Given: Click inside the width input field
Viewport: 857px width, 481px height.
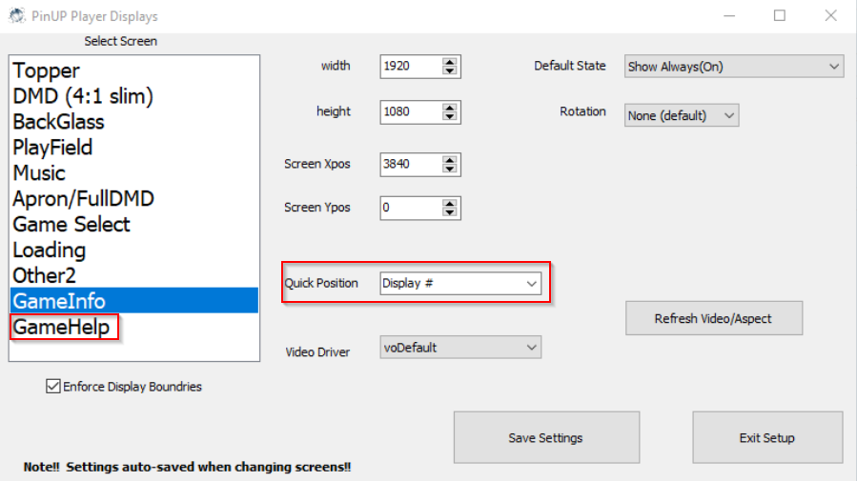Looking at the screenshot, I should 409,67.
